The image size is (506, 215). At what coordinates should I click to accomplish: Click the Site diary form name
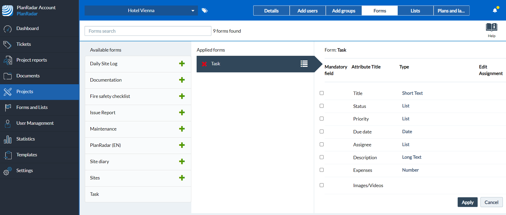pos(99,162)
